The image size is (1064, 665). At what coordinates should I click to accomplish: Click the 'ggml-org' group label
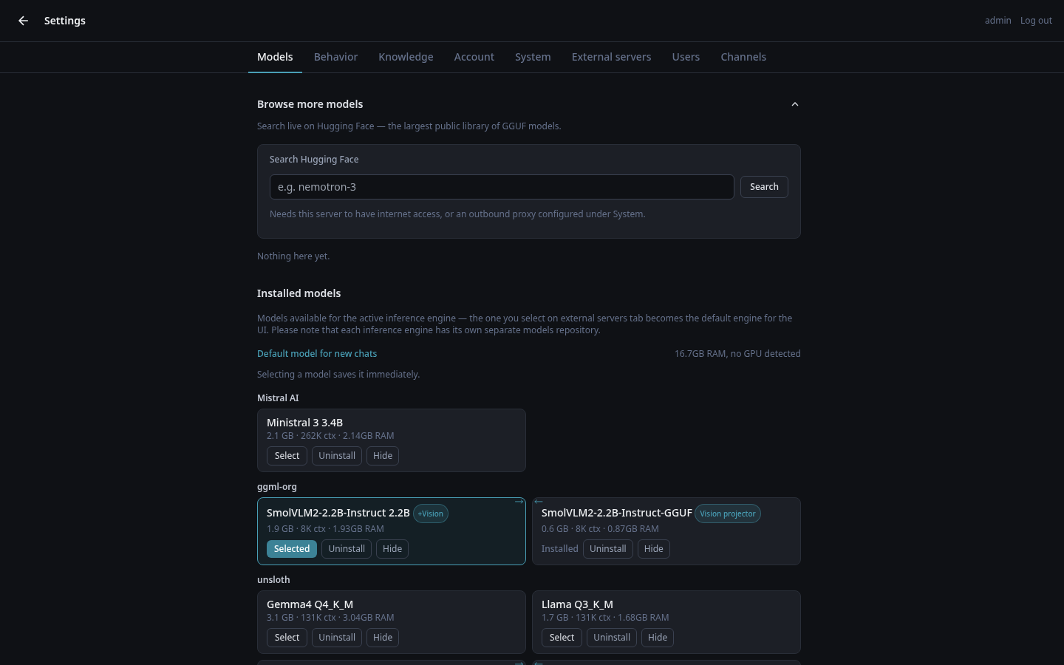[x=277, y=487]
